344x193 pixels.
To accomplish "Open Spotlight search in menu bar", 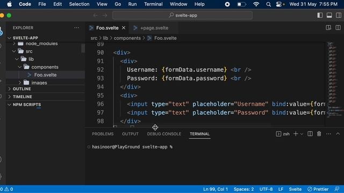I will [x=268, y=4].
